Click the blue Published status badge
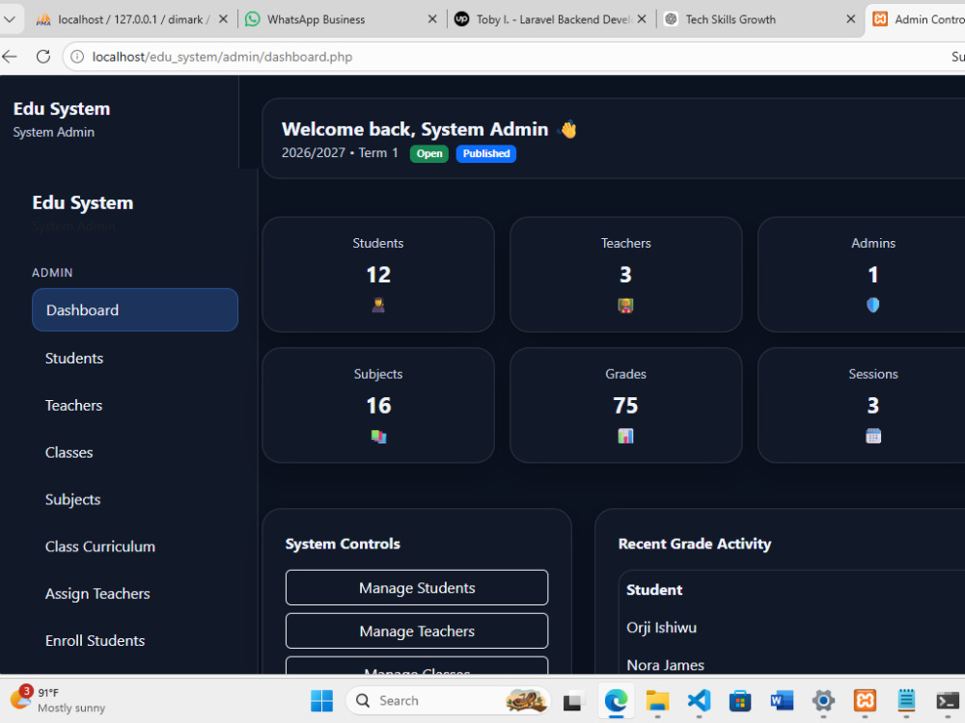The width and height of the screenshot is (965, 723). (x=486, y=153)
